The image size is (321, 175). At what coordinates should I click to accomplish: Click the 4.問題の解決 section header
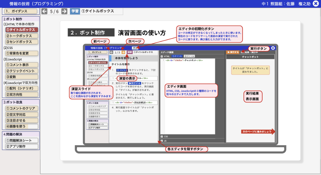click(x=21, y=134)
